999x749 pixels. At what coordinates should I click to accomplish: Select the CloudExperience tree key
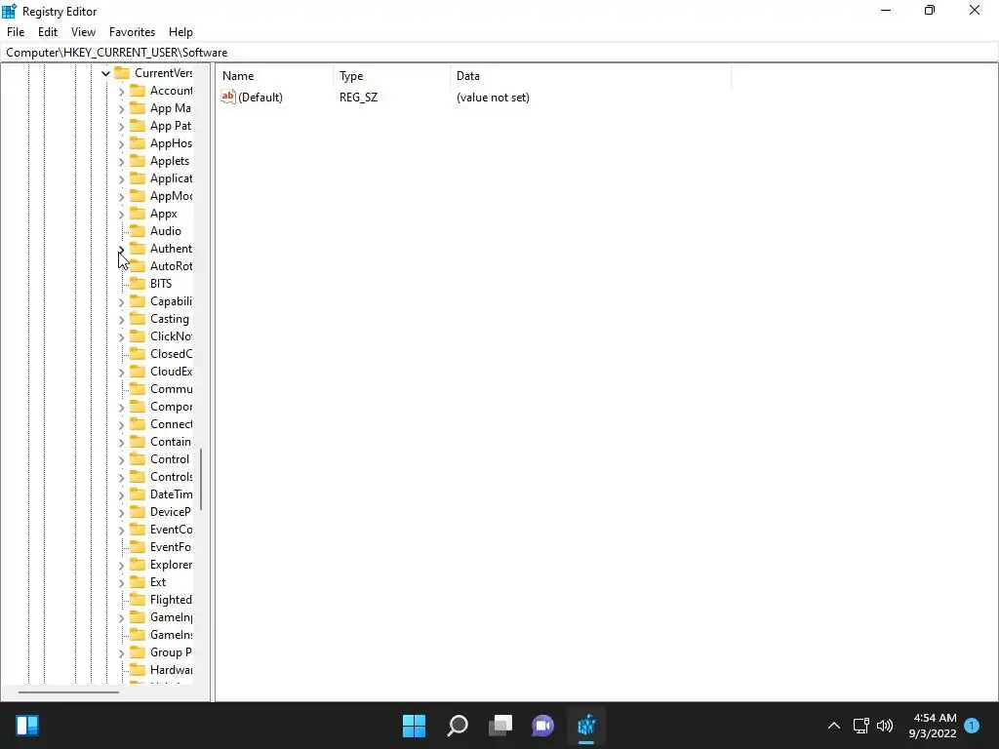tap(171, 371)
